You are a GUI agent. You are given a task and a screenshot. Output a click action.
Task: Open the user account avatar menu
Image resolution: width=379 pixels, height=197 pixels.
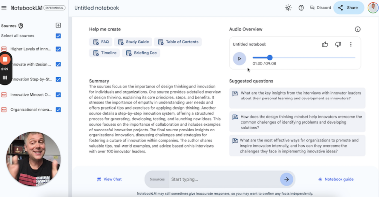click(x=373, y=8)
